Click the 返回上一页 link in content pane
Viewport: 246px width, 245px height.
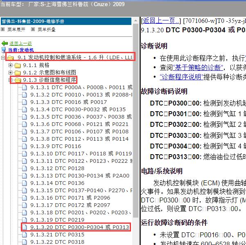tap(161, 21)
